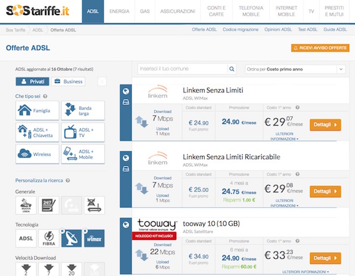355x276 pixels.
Task: Enable the ADSL technology filter
Action: (x=26, y=238)
